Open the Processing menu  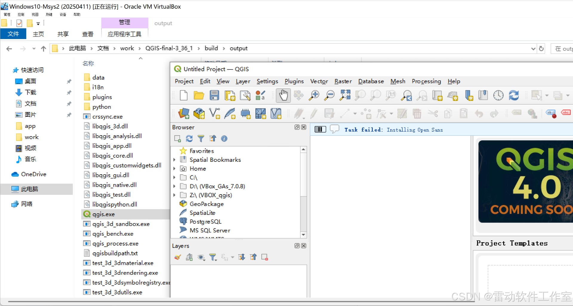(x=426, y=81)
